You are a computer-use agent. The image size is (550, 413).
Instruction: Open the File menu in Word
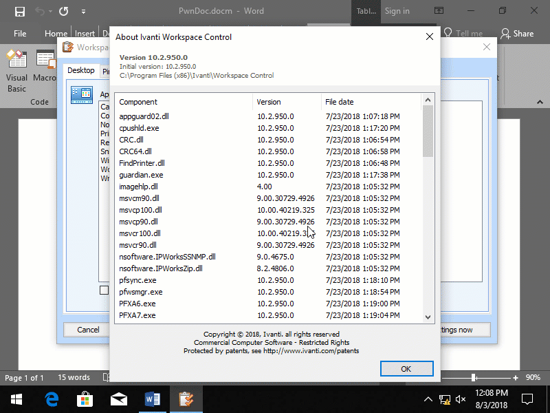tap(20, 34)
